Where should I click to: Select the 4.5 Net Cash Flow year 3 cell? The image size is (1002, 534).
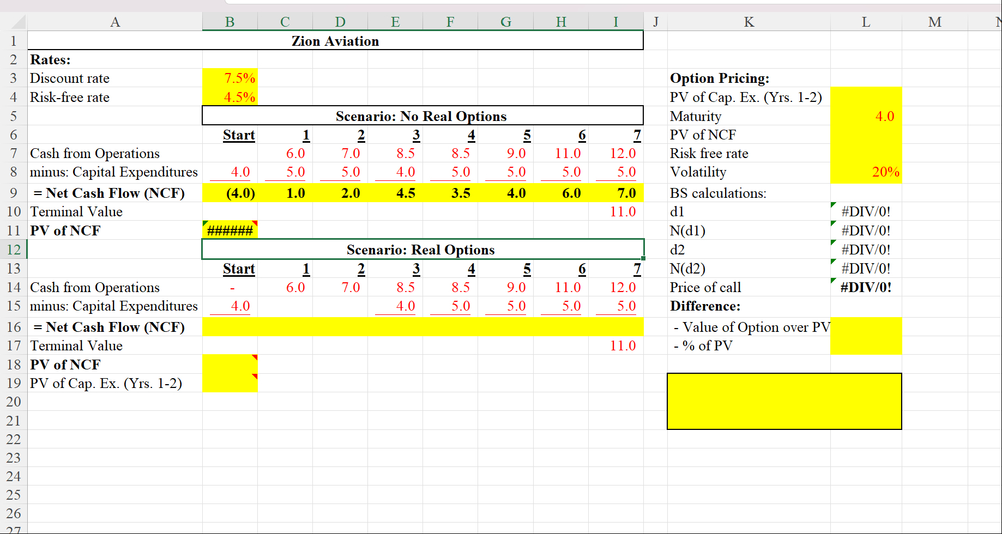395,193
